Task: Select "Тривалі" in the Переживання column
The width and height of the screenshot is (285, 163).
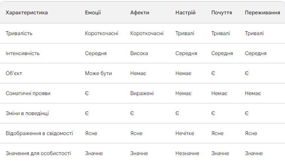Action: [x=254, y=33]
